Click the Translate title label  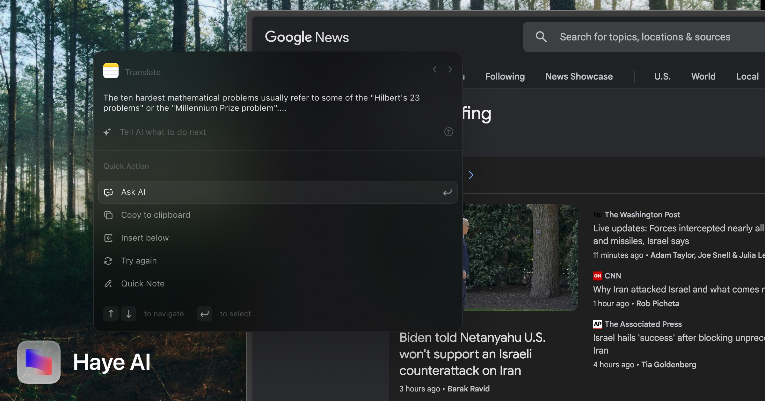coord(143,72)
